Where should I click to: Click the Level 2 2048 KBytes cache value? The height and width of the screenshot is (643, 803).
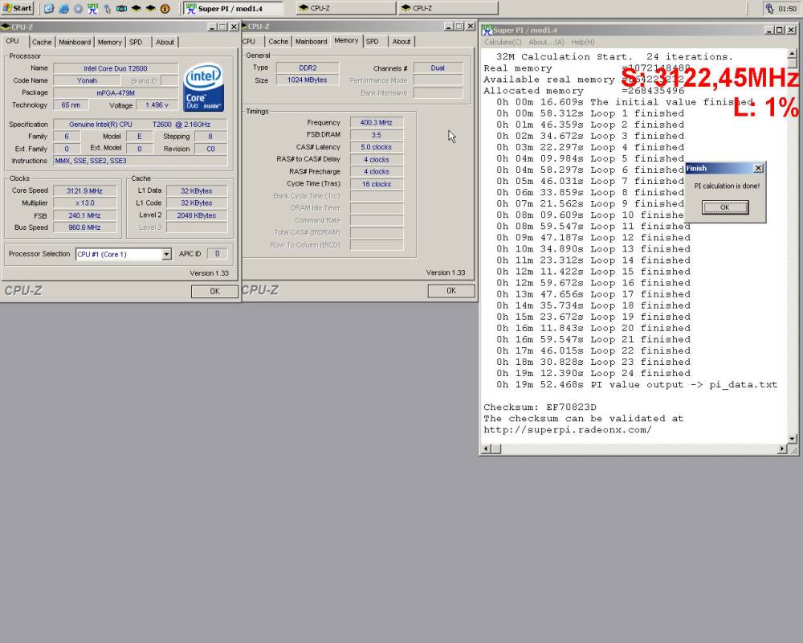click(x=197, y=215)
